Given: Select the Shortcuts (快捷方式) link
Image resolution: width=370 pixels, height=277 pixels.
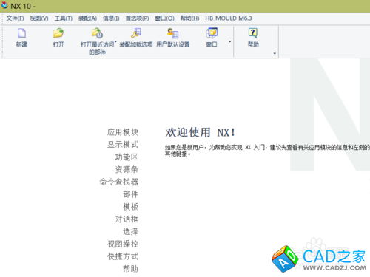Looking at the screenshot, I should (123, 256).
